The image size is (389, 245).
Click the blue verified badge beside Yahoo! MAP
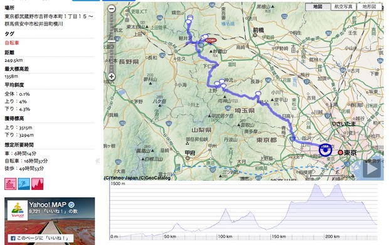pos(72,205)
